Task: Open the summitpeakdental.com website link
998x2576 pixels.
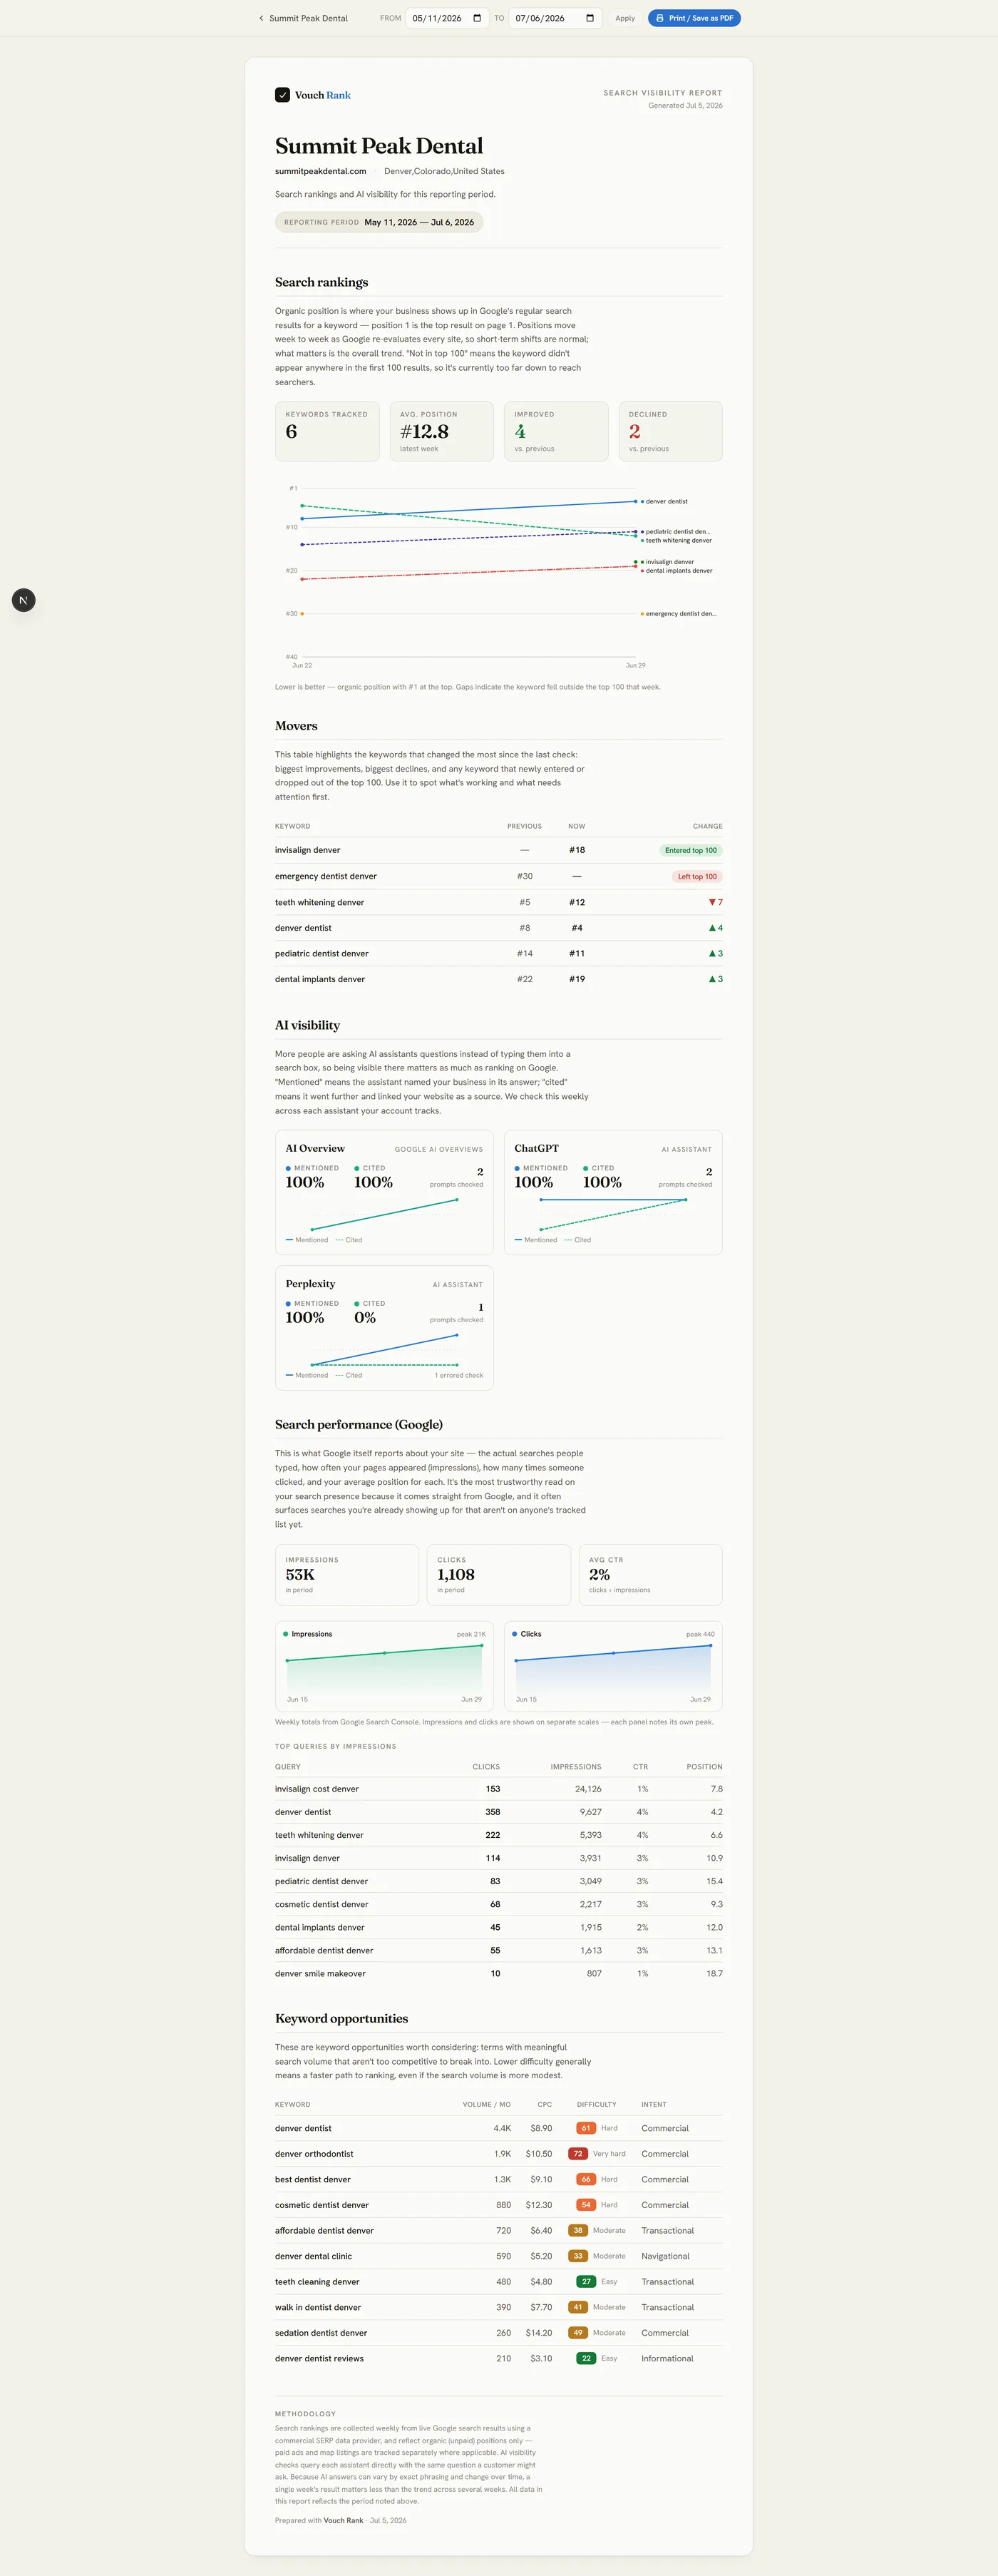Action: pos(320,171)
